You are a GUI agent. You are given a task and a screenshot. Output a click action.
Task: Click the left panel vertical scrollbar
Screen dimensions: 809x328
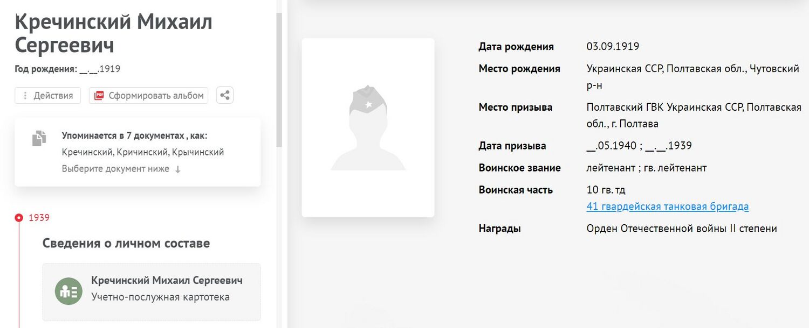click(x=279, y=81)
